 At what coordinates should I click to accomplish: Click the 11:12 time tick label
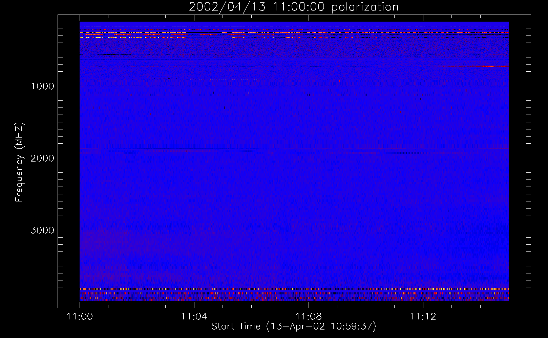pos(423,317)
